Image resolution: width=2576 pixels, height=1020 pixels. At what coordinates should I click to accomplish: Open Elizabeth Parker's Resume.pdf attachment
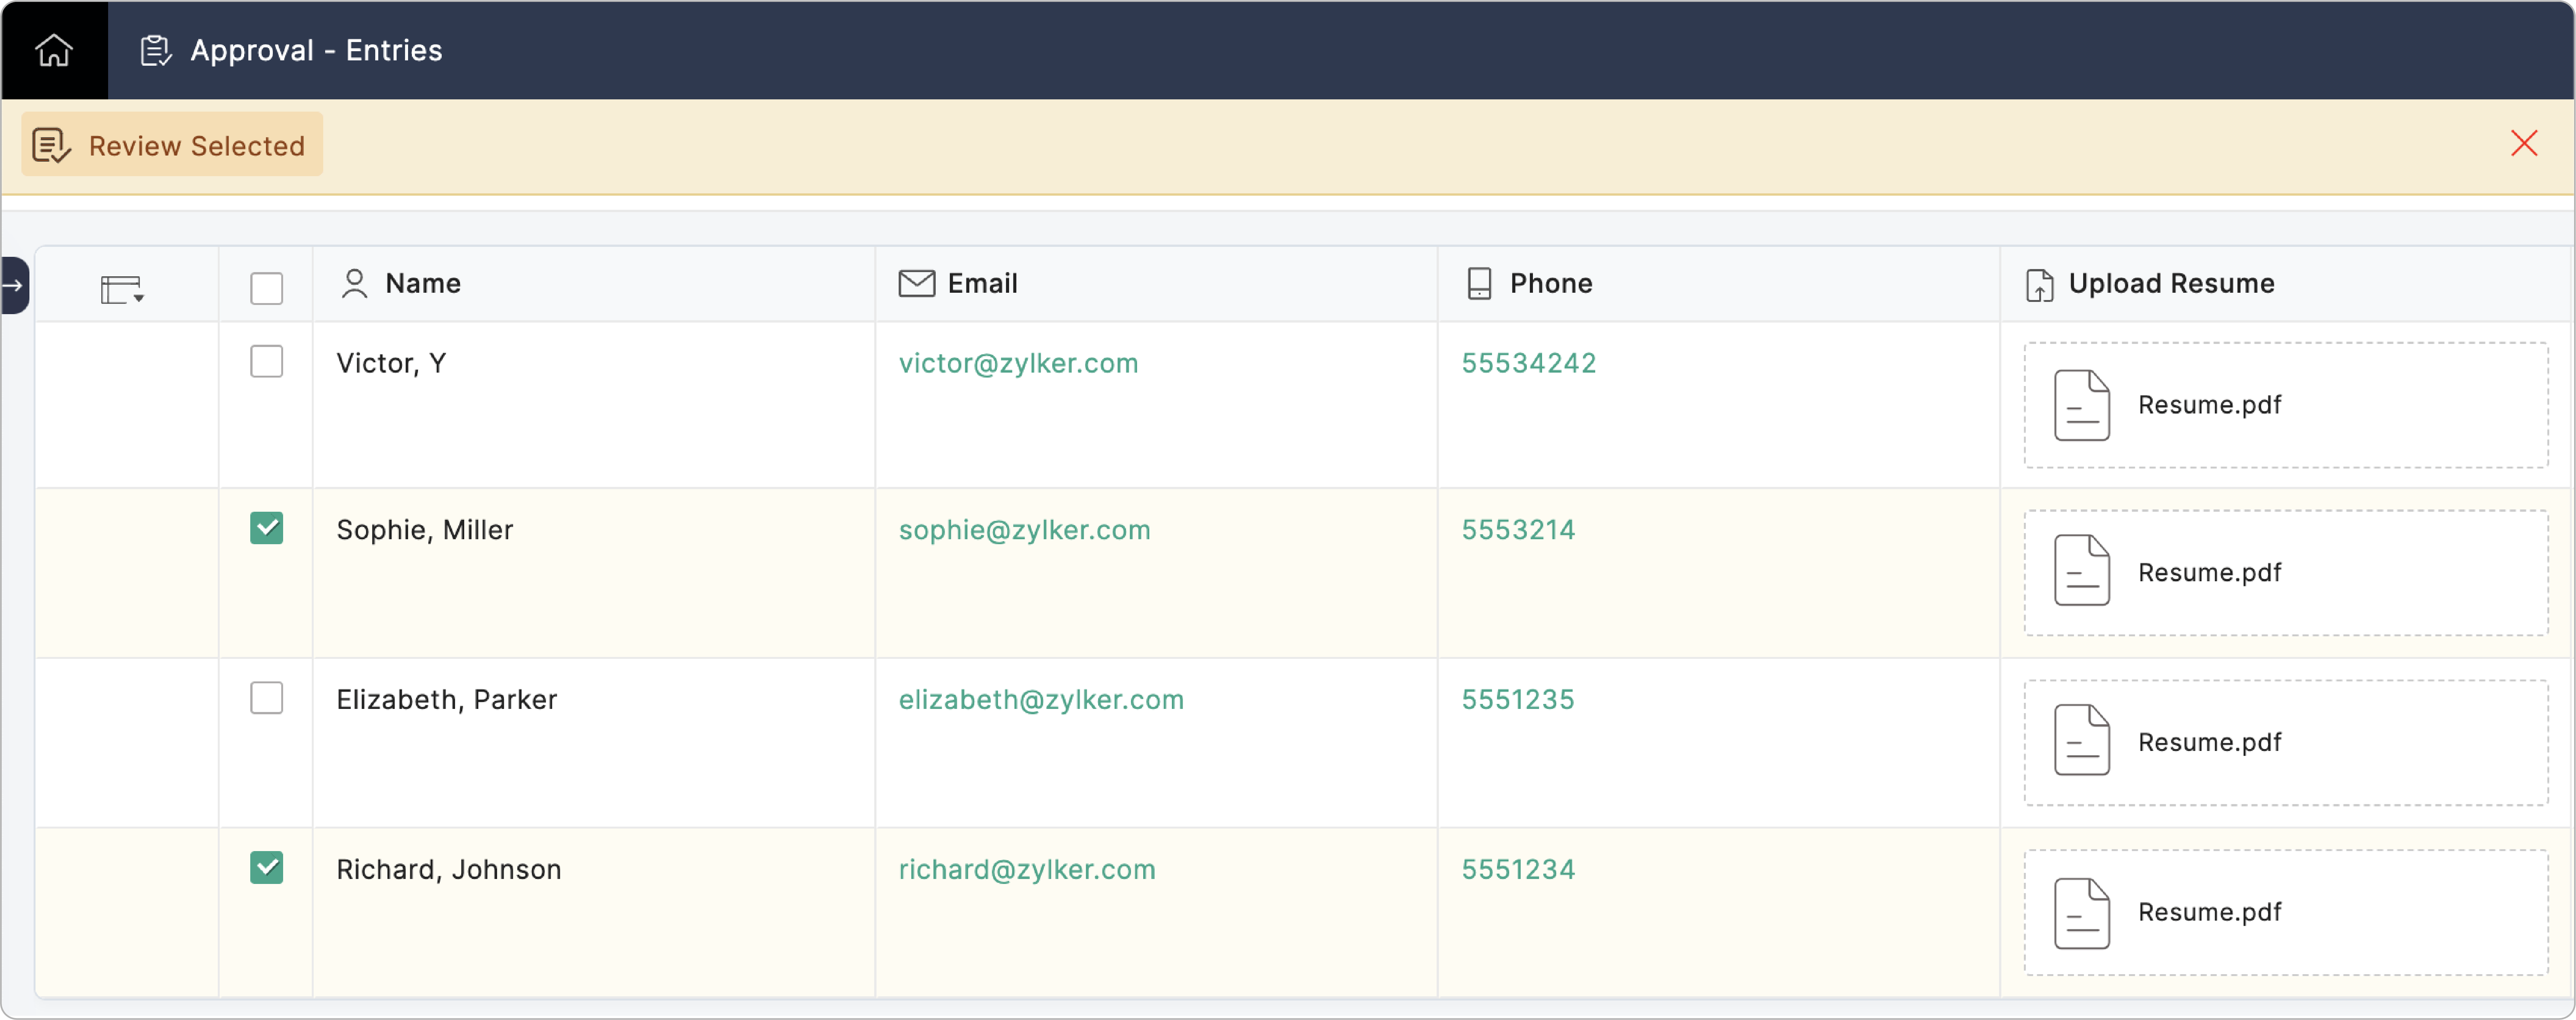[2208, 743]
